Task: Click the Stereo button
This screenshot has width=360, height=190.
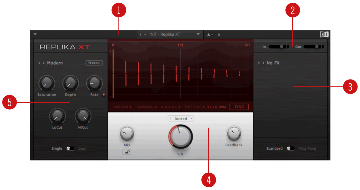Action: pyautogui.click(x=94, y=63)
